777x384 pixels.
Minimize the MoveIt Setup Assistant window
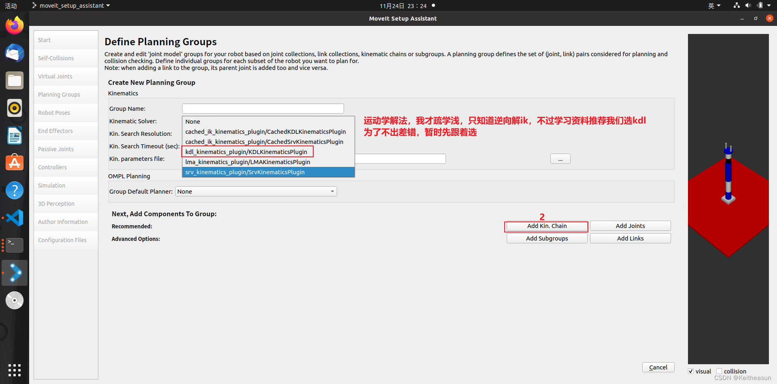[742, 19]
